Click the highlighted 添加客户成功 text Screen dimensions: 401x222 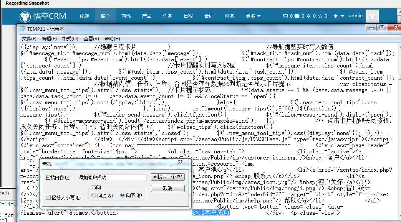(211, 212)
